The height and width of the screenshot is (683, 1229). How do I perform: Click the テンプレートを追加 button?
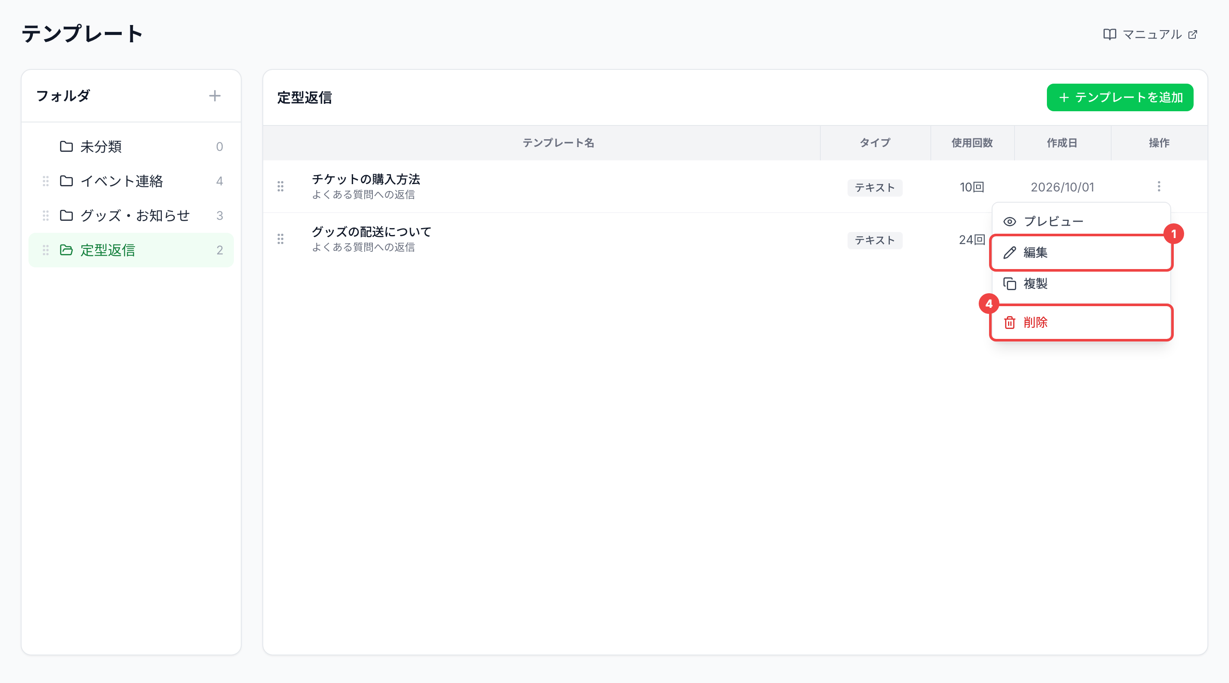1120,97
